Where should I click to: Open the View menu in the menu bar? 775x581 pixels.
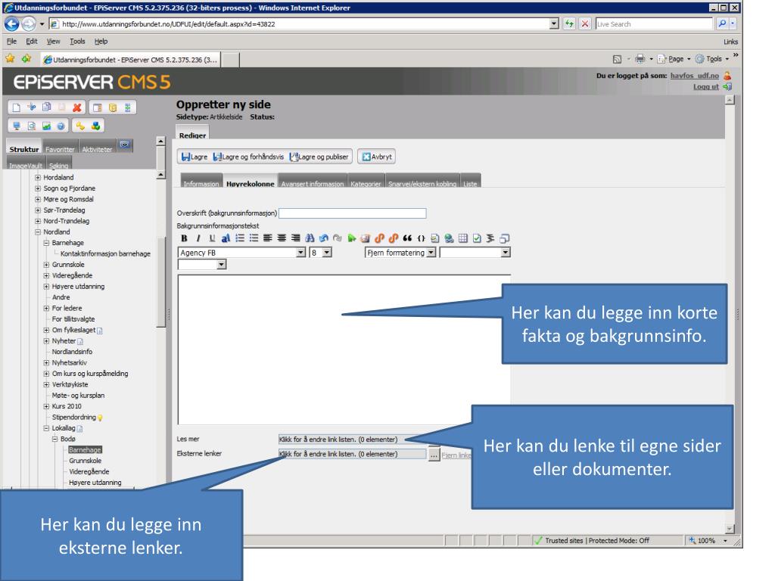pos(54,42)
